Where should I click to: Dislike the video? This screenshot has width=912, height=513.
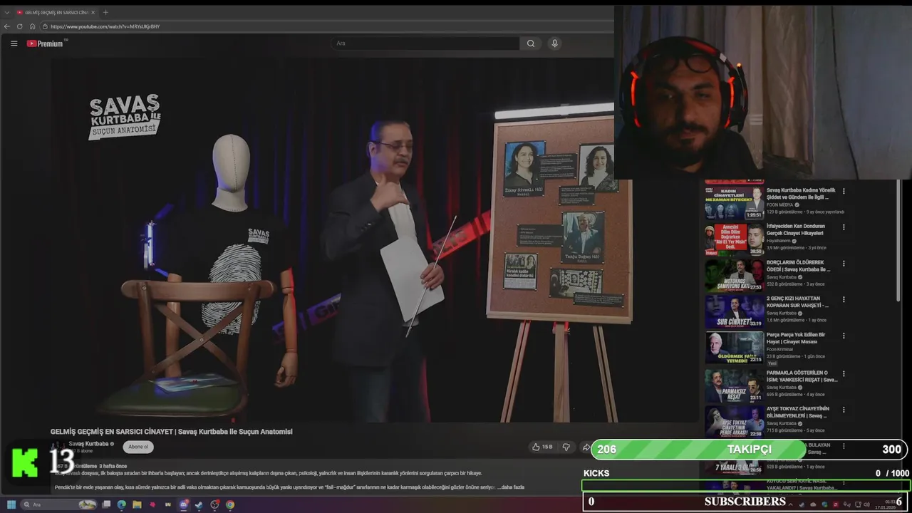[566, 447]
